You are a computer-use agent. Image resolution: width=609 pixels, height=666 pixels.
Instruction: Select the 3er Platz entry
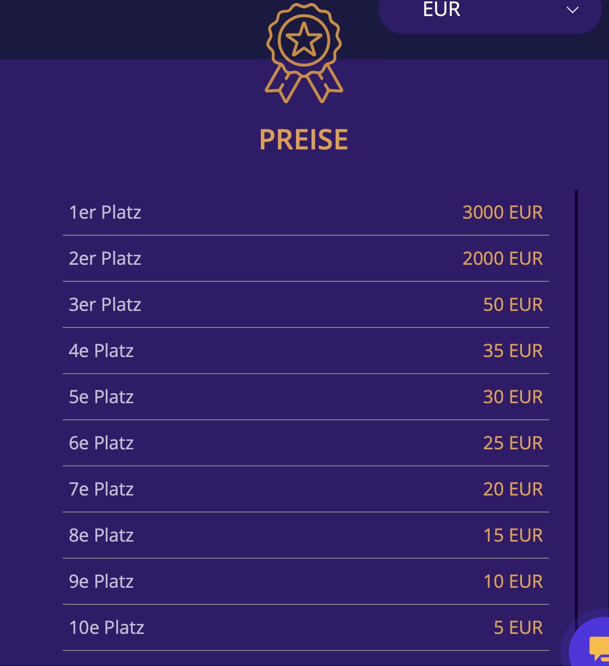(x=306, y=304)
